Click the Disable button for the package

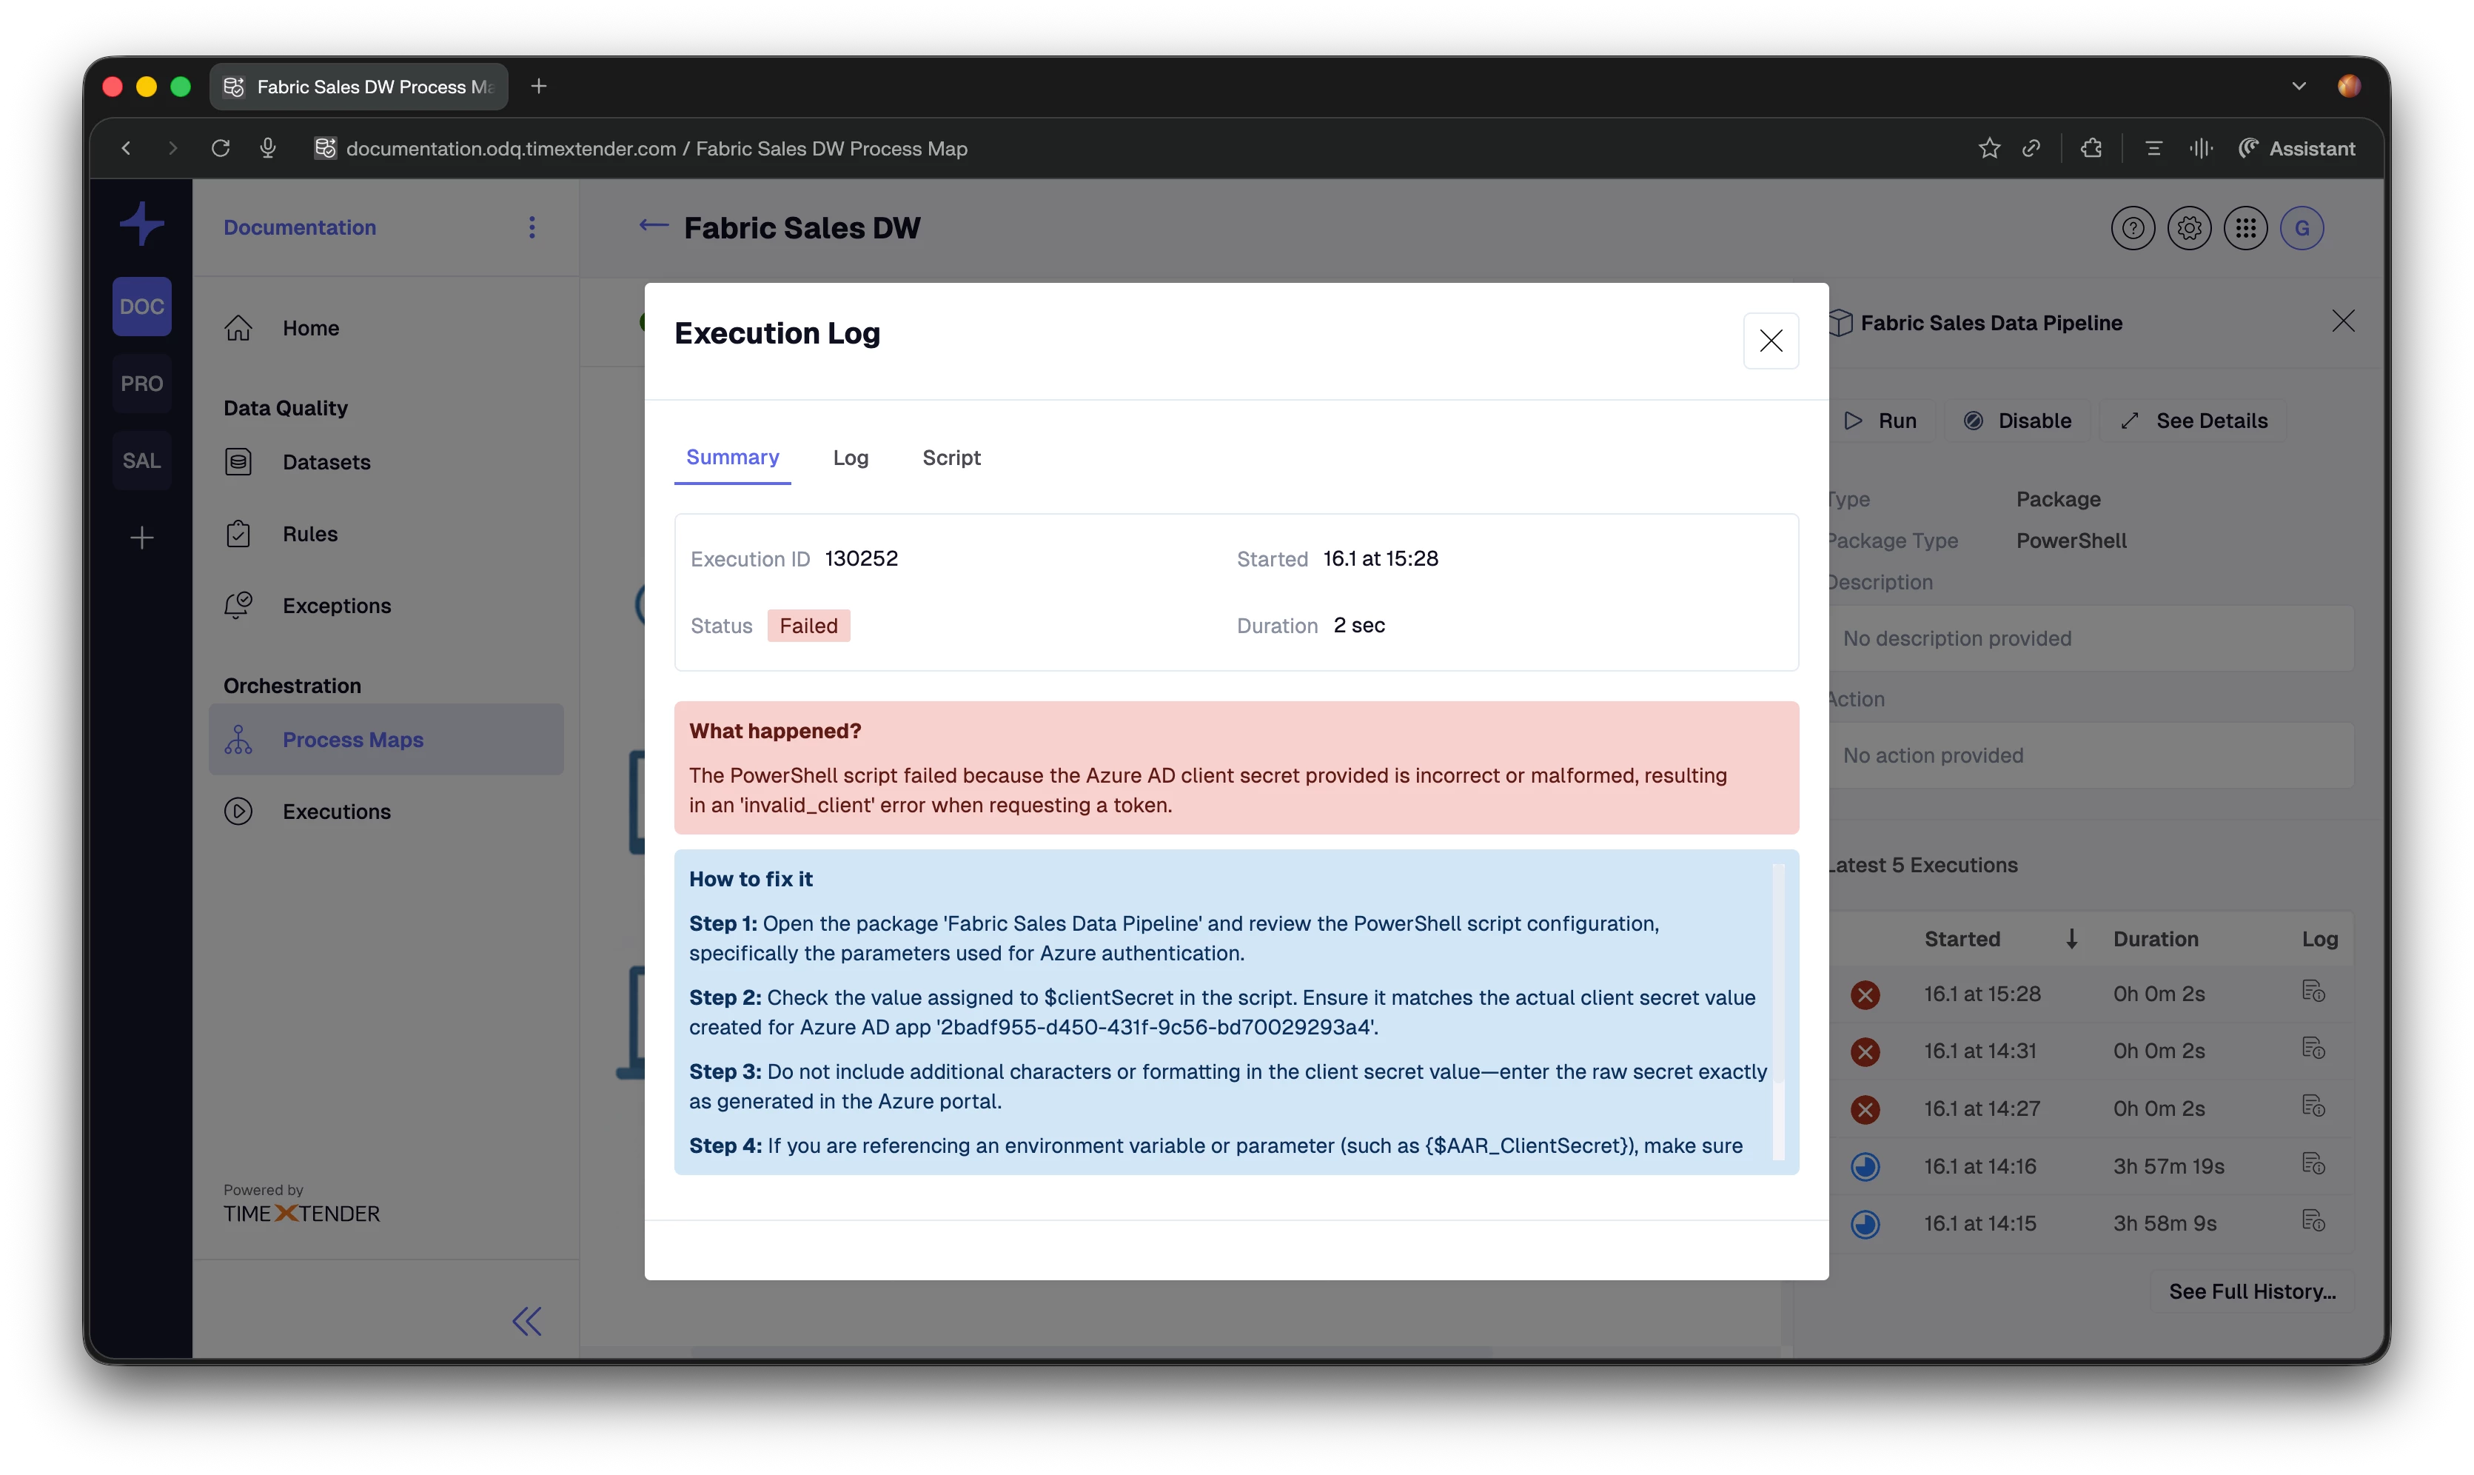pos(2017,421)
